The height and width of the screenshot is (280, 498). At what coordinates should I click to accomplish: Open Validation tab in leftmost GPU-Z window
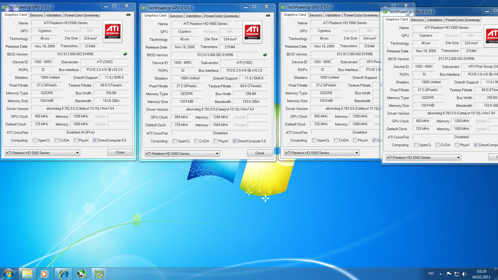[x=54, y=15]
